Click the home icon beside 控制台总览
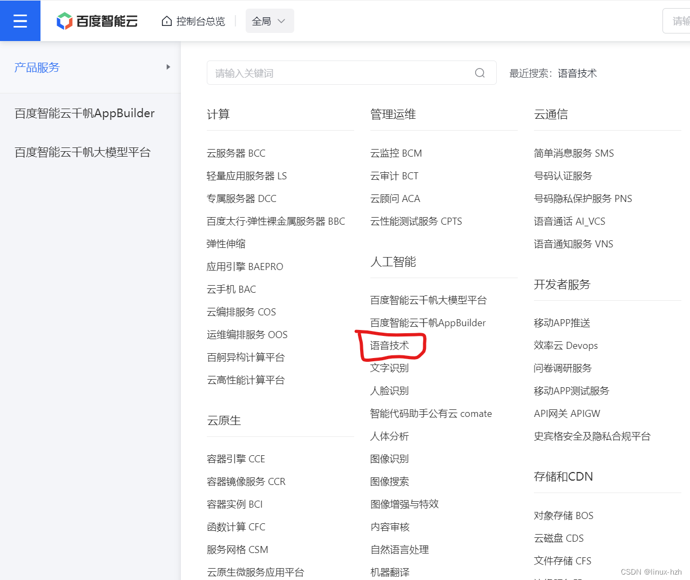 (167, 21)
